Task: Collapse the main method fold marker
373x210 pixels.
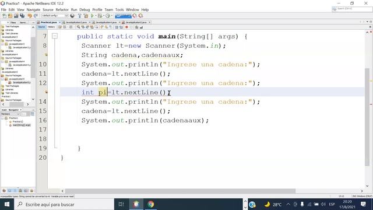Action: [x=55, y=36]
